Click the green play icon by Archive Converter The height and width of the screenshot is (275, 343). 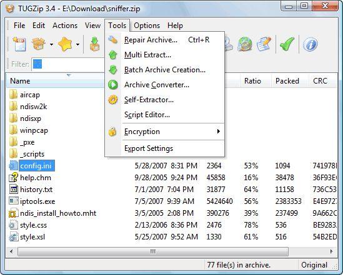tap(113, 85)
